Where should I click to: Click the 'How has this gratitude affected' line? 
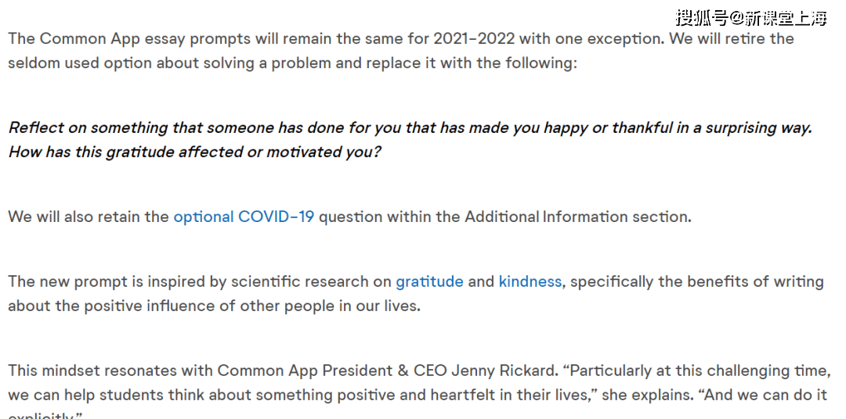pos(194,152)
